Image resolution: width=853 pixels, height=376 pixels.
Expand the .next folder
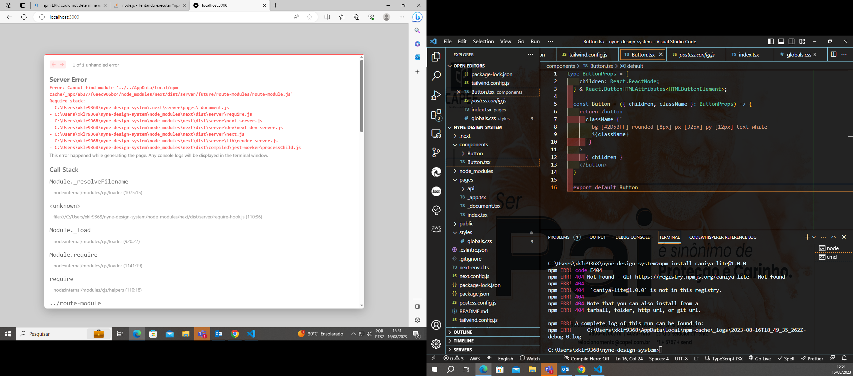[455, 136]
